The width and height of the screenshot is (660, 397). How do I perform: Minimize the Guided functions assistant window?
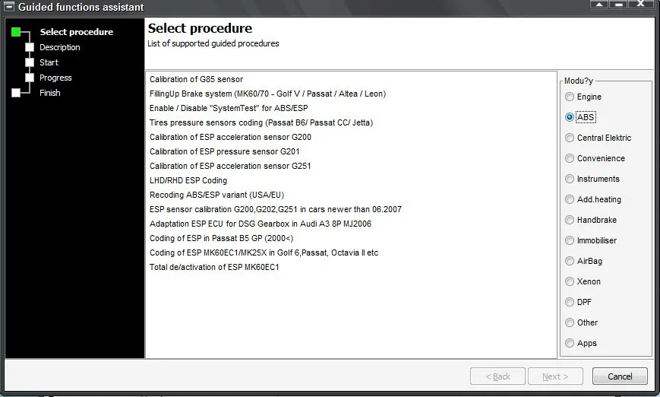619,5
